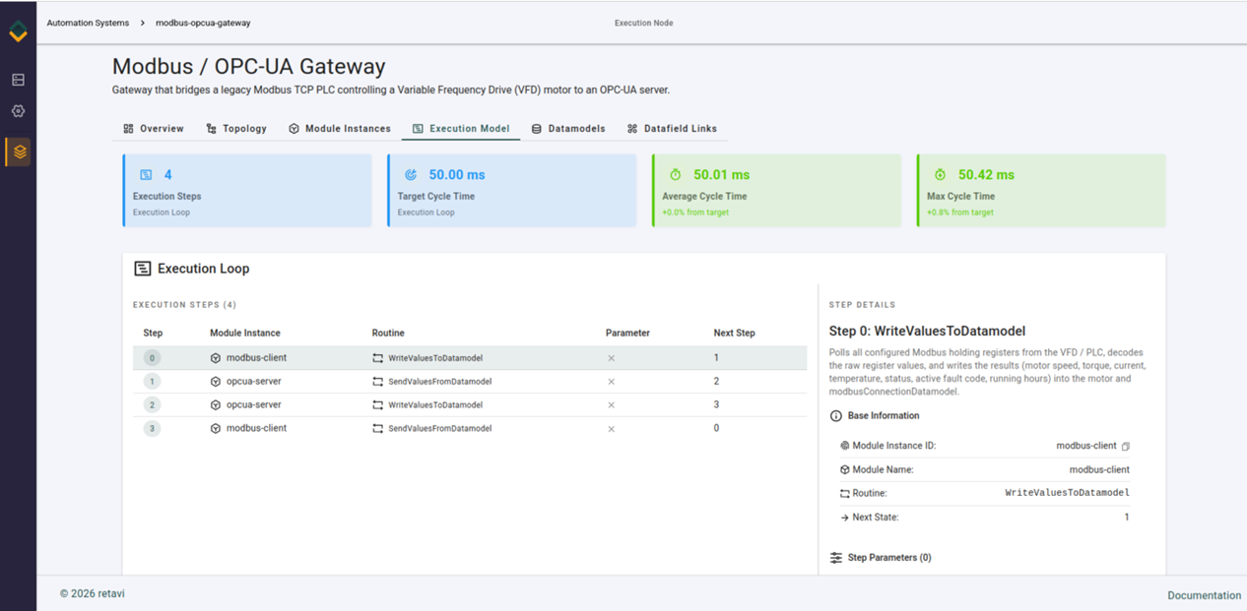
Task: Click the 50.42 ms max cycle time value
Action: coord(986,175)
